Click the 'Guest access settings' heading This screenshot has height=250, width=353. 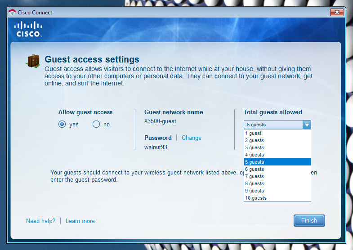[x=92, y=59]
